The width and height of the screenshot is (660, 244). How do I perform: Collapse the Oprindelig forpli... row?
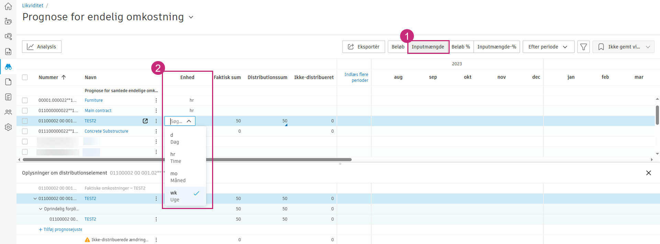tap(41, 209)
